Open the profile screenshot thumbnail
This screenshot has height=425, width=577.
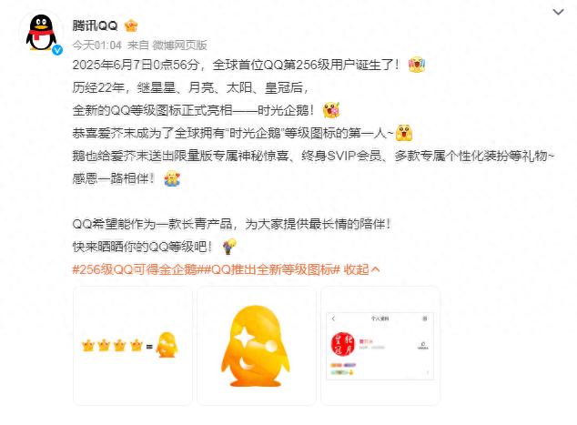[x=380, y=346]
